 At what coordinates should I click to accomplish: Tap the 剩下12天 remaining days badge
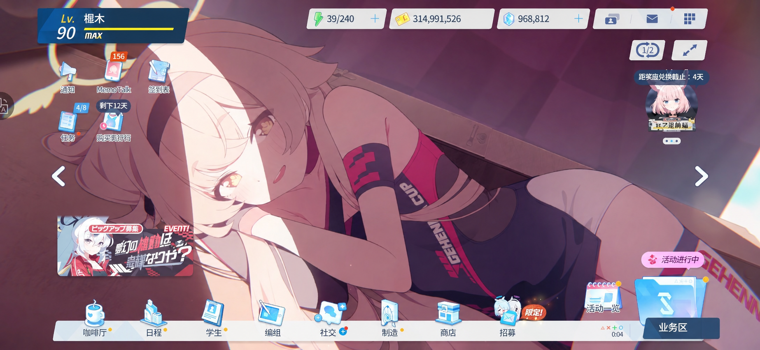click(x=113, y=106)
